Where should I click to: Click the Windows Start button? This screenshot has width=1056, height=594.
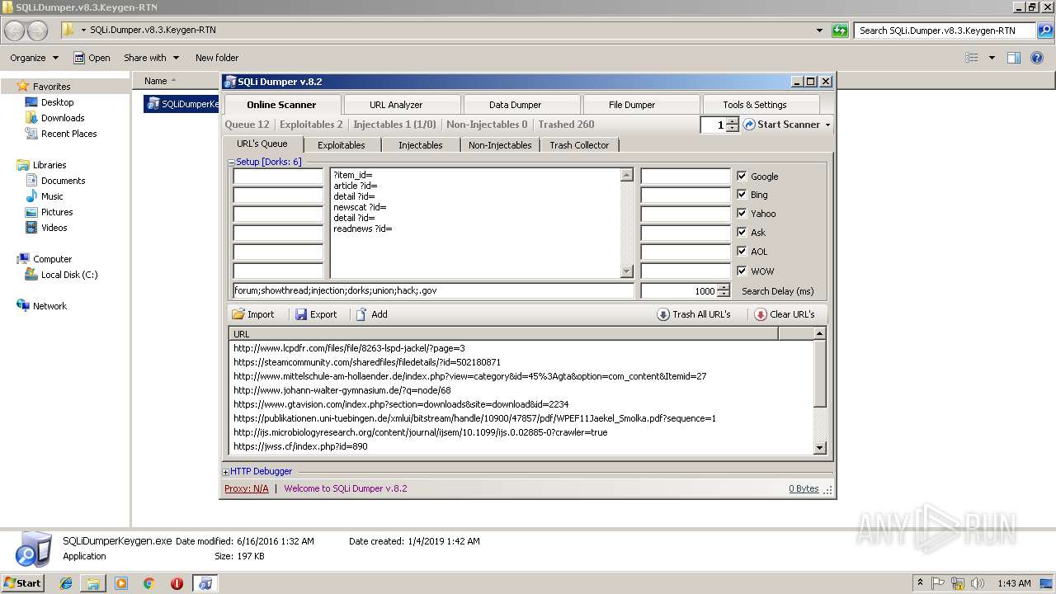coord(23,583)
